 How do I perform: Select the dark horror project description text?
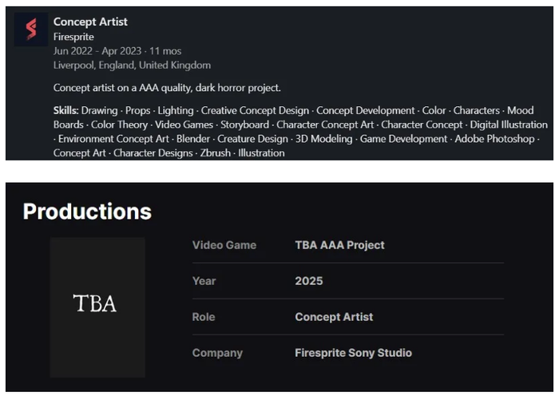pos(167,88)
